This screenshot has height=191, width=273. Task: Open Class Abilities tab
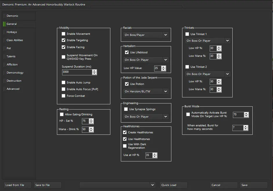click(x=19, y=40)
